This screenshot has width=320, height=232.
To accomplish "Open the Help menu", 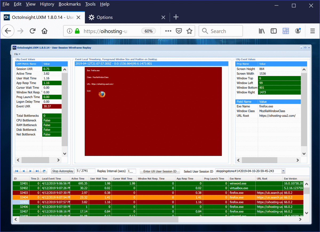I will point(105,4).
